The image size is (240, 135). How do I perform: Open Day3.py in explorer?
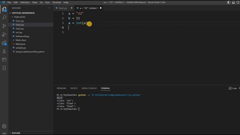coord(20,28)
